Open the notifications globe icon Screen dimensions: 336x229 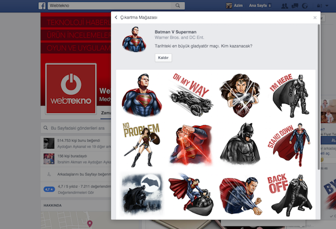pos(305,6)
